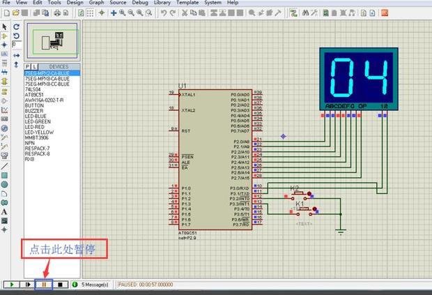Image resolution: width=432 pixels, height=295 pixels.
Task: Click the Step simulation button
Action: pyautogui.click(x=27, y=285)
